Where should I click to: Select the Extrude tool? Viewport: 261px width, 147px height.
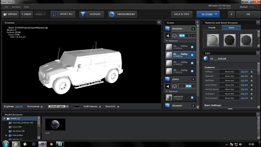[x=91, y=14]
